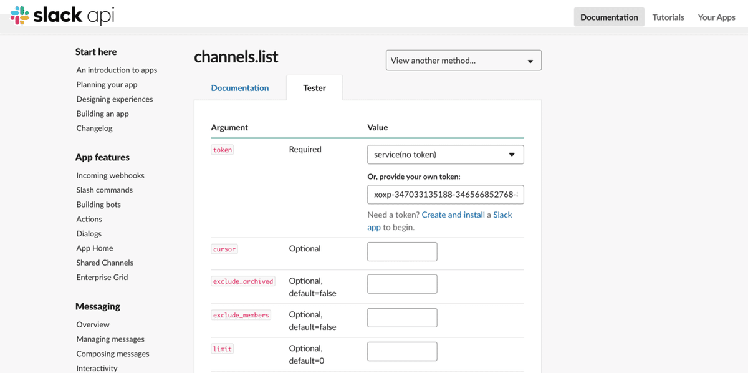Open the Changelog page
The width and height of the screenshot is (748, 373).
[94, 128]
